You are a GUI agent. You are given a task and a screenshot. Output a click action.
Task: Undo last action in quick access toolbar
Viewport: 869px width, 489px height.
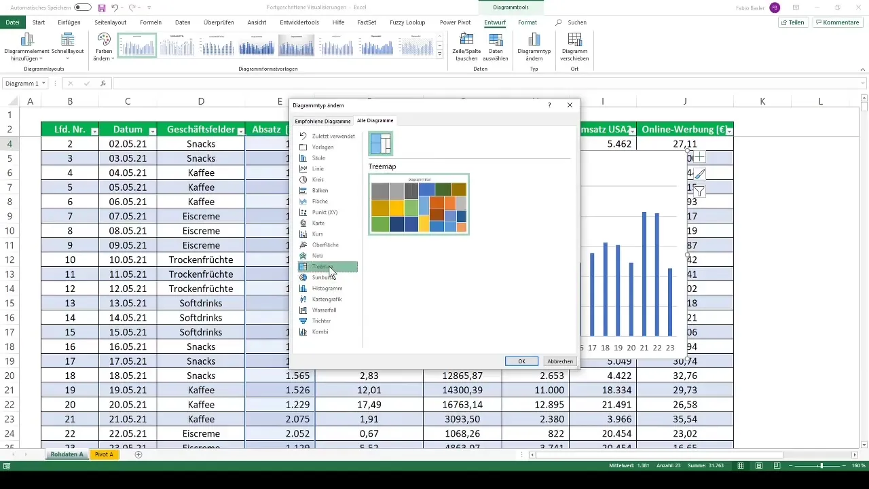[116, 7]
